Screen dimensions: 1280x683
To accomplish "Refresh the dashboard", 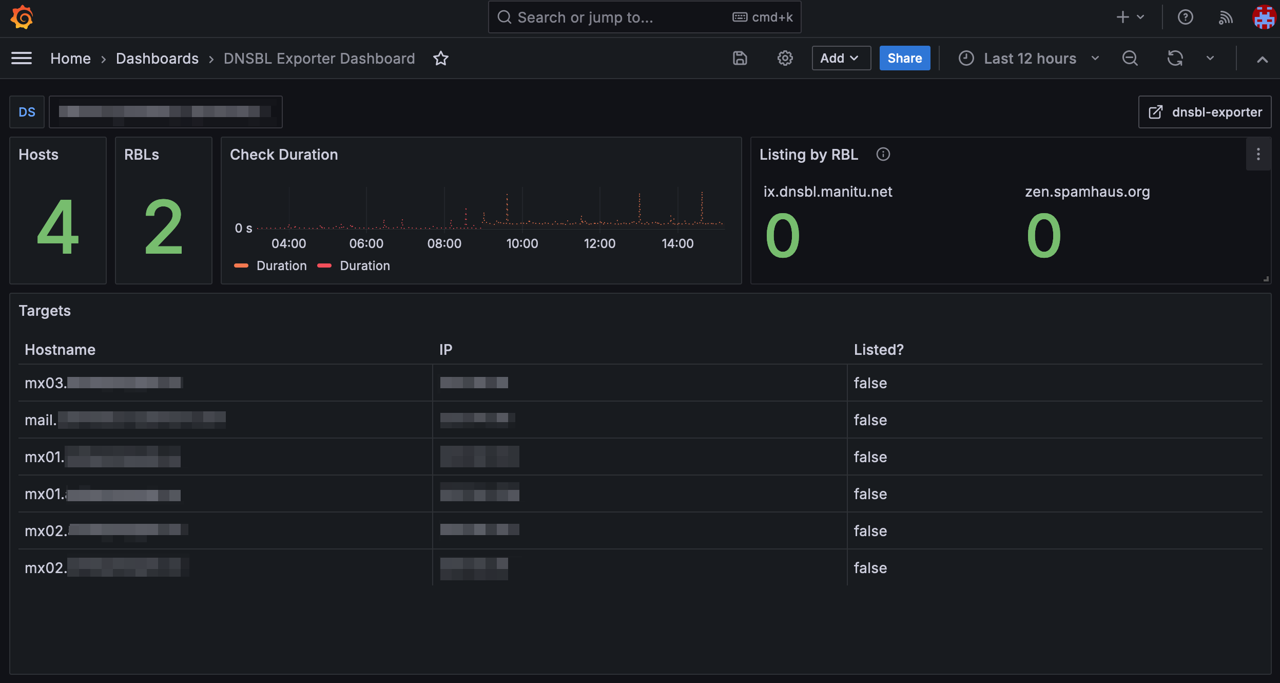I will (1175, 59).
